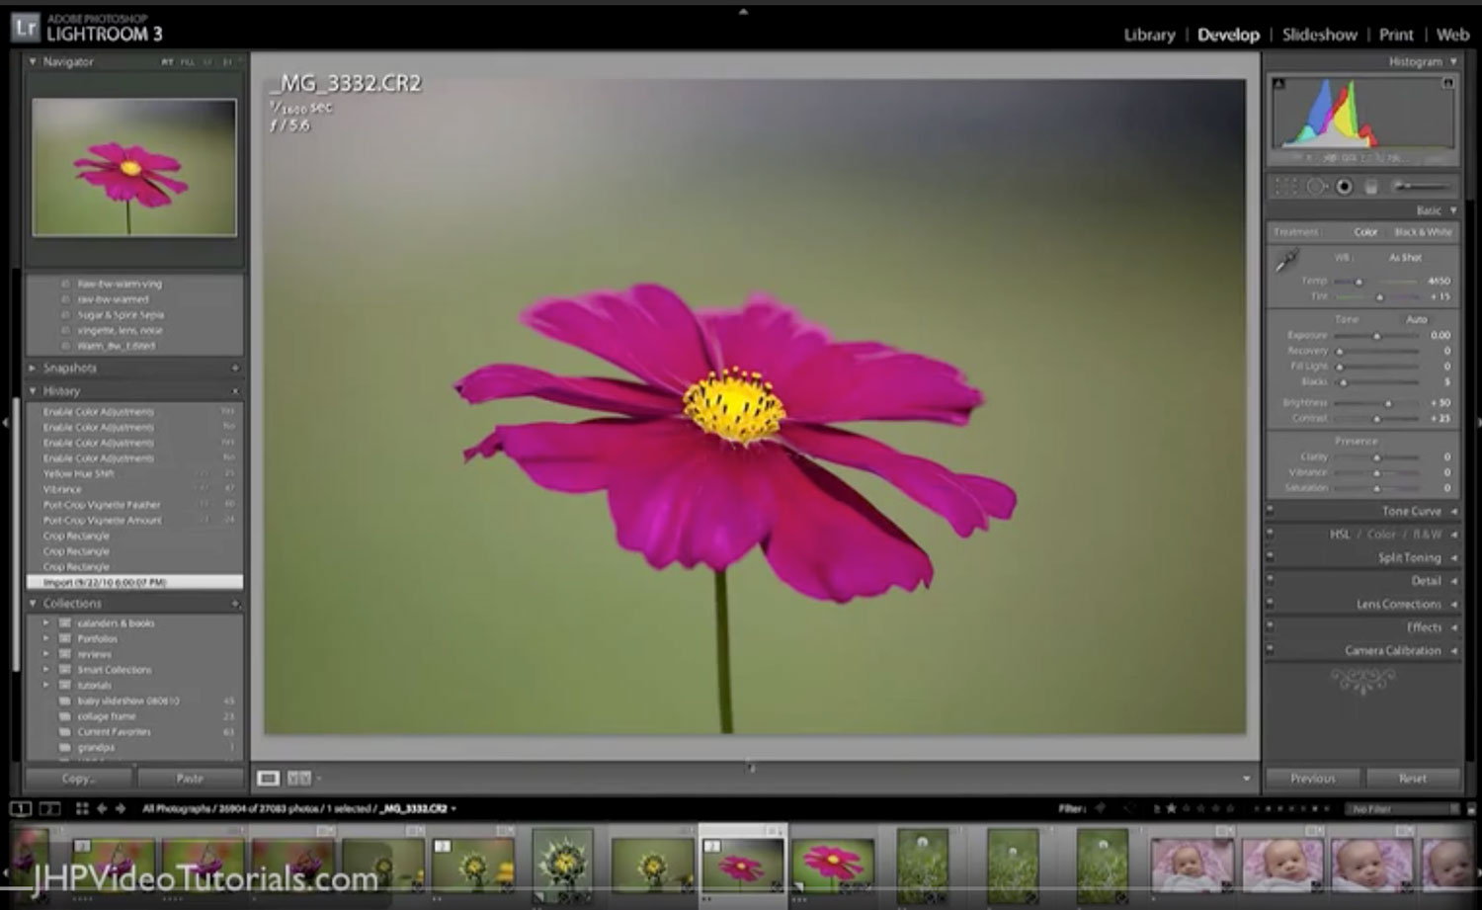Open the Slideshow module
The image size is (1482, 910).
[x=1318, y=34]
